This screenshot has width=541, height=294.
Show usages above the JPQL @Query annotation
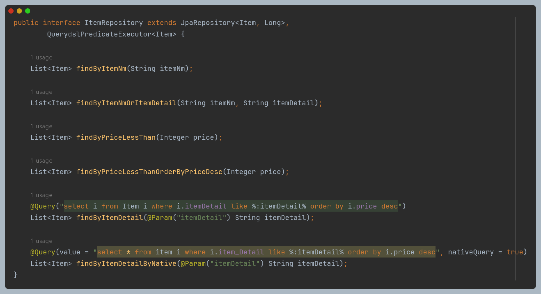point(41,195)
